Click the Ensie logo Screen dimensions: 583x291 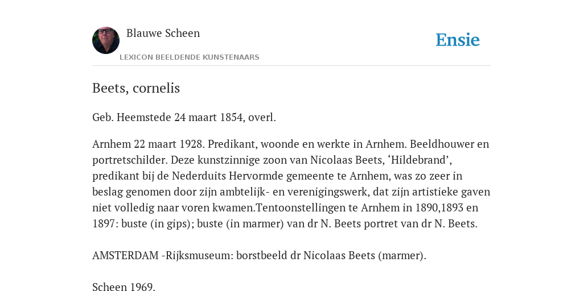pos(458,40)
